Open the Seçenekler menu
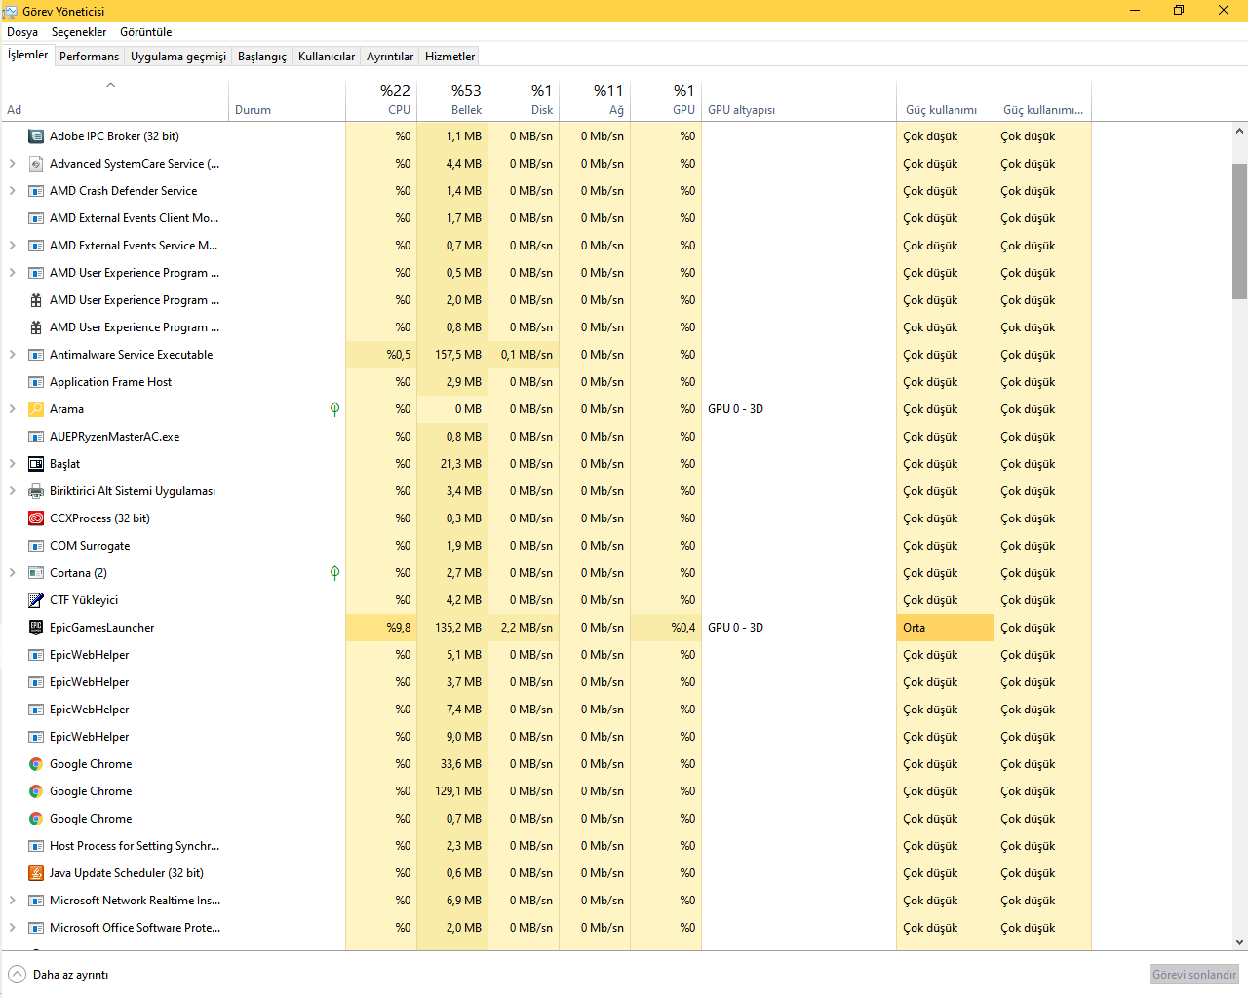 (x=79, y=32)
